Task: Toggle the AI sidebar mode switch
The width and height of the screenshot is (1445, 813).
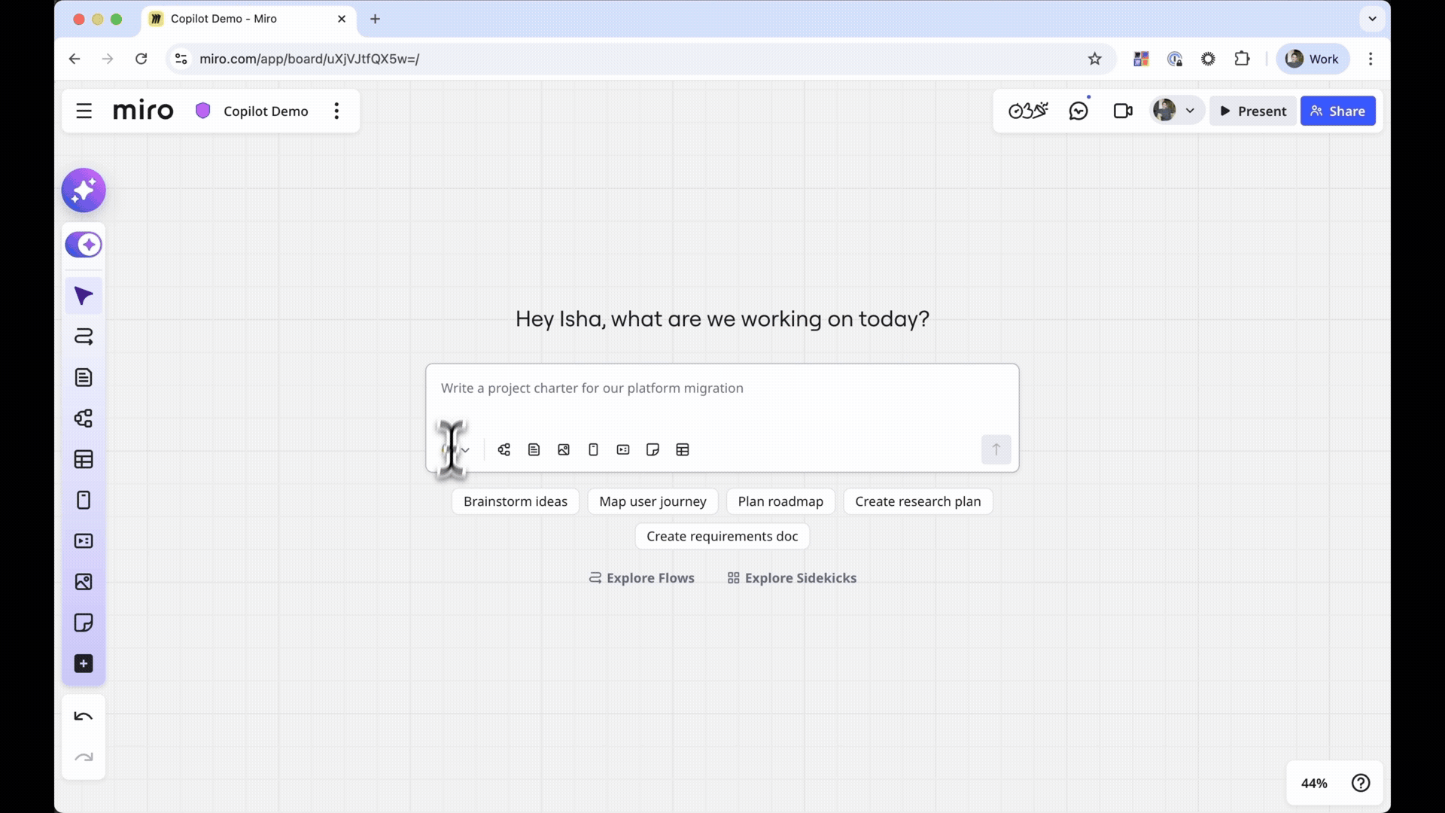Action: (x=84, y=245)
